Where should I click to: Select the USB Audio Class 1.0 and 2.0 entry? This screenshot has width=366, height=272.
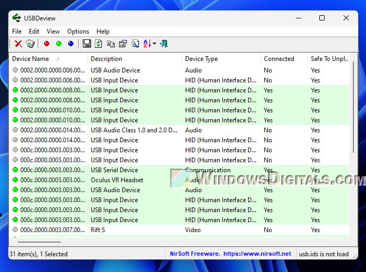(x=134, y=130)
